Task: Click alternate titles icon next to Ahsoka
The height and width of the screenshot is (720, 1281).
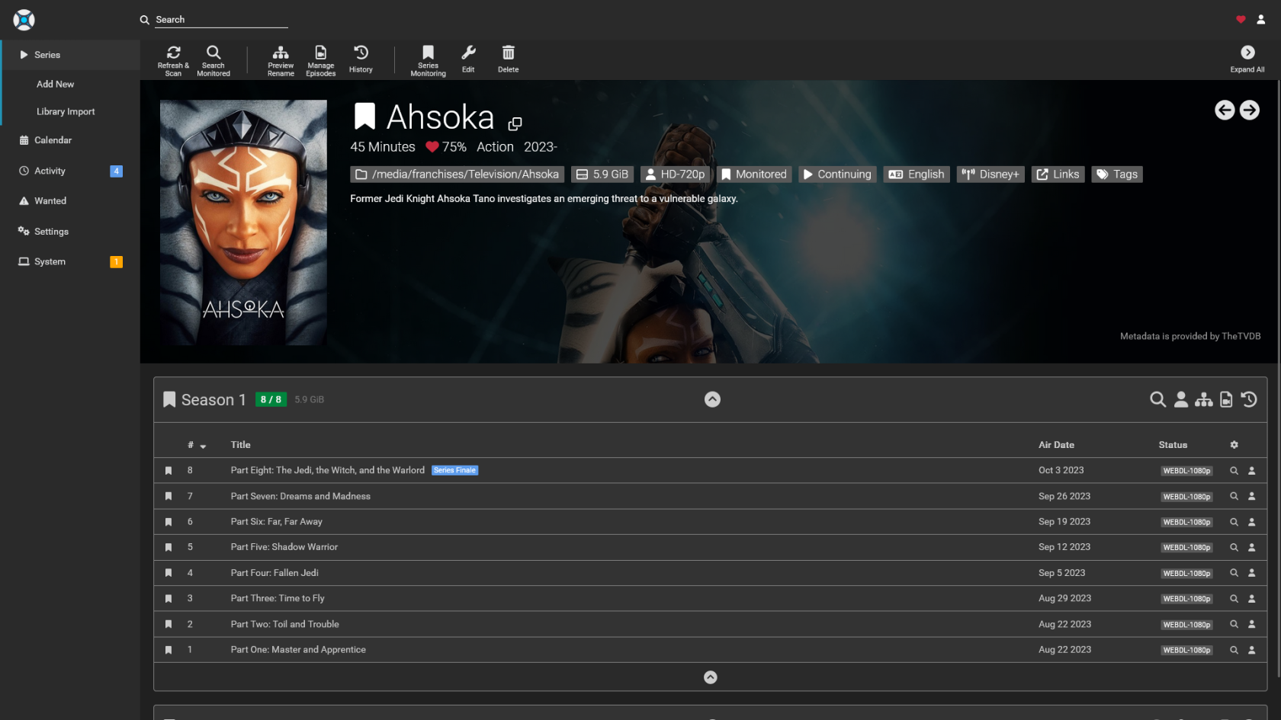Action: (515, 123)
